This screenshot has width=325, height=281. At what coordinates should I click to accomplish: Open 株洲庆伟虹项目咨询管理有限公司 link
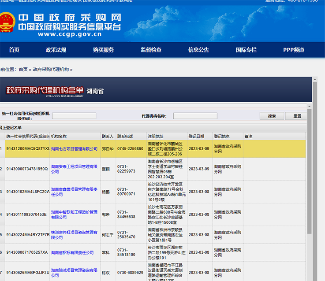[x=74, y=235]
